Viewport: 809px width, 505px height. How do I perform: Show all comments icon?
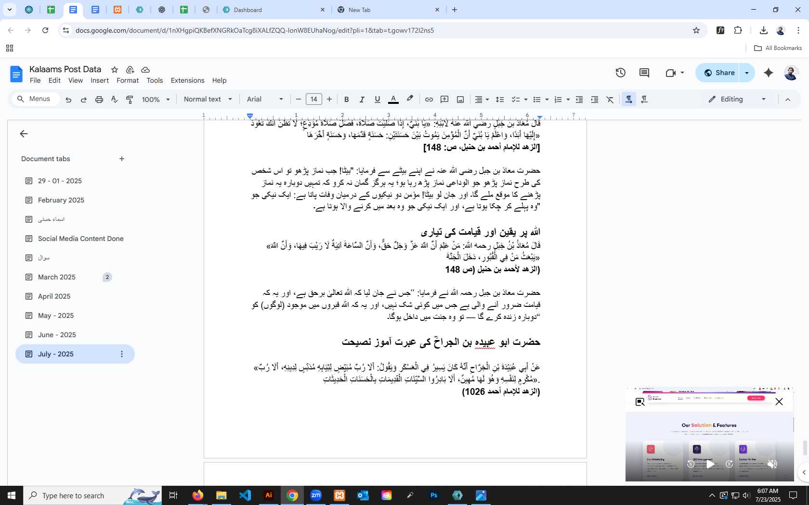pos(644,73)
